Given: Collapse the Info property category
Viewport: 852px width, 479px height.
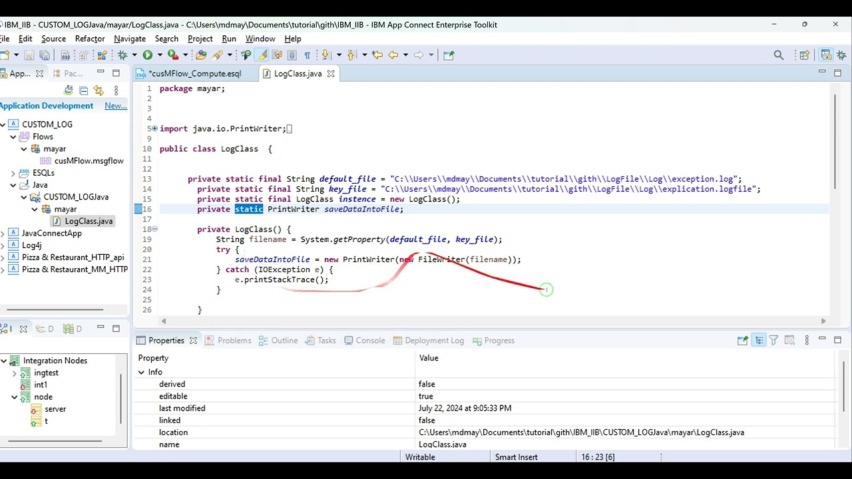Looking at the screenshot, I should tap(141, 373).
